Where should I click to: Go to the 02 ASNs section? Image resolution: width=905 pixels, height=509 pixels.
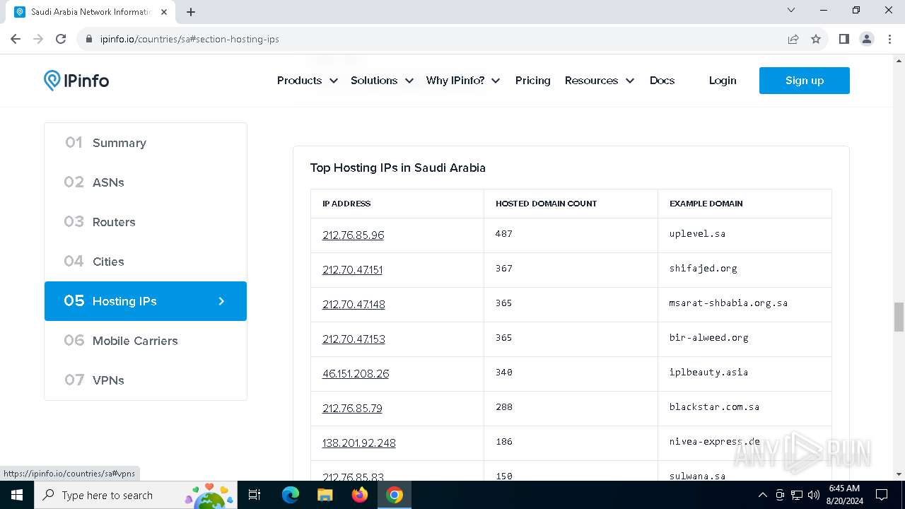pos(146,182)
